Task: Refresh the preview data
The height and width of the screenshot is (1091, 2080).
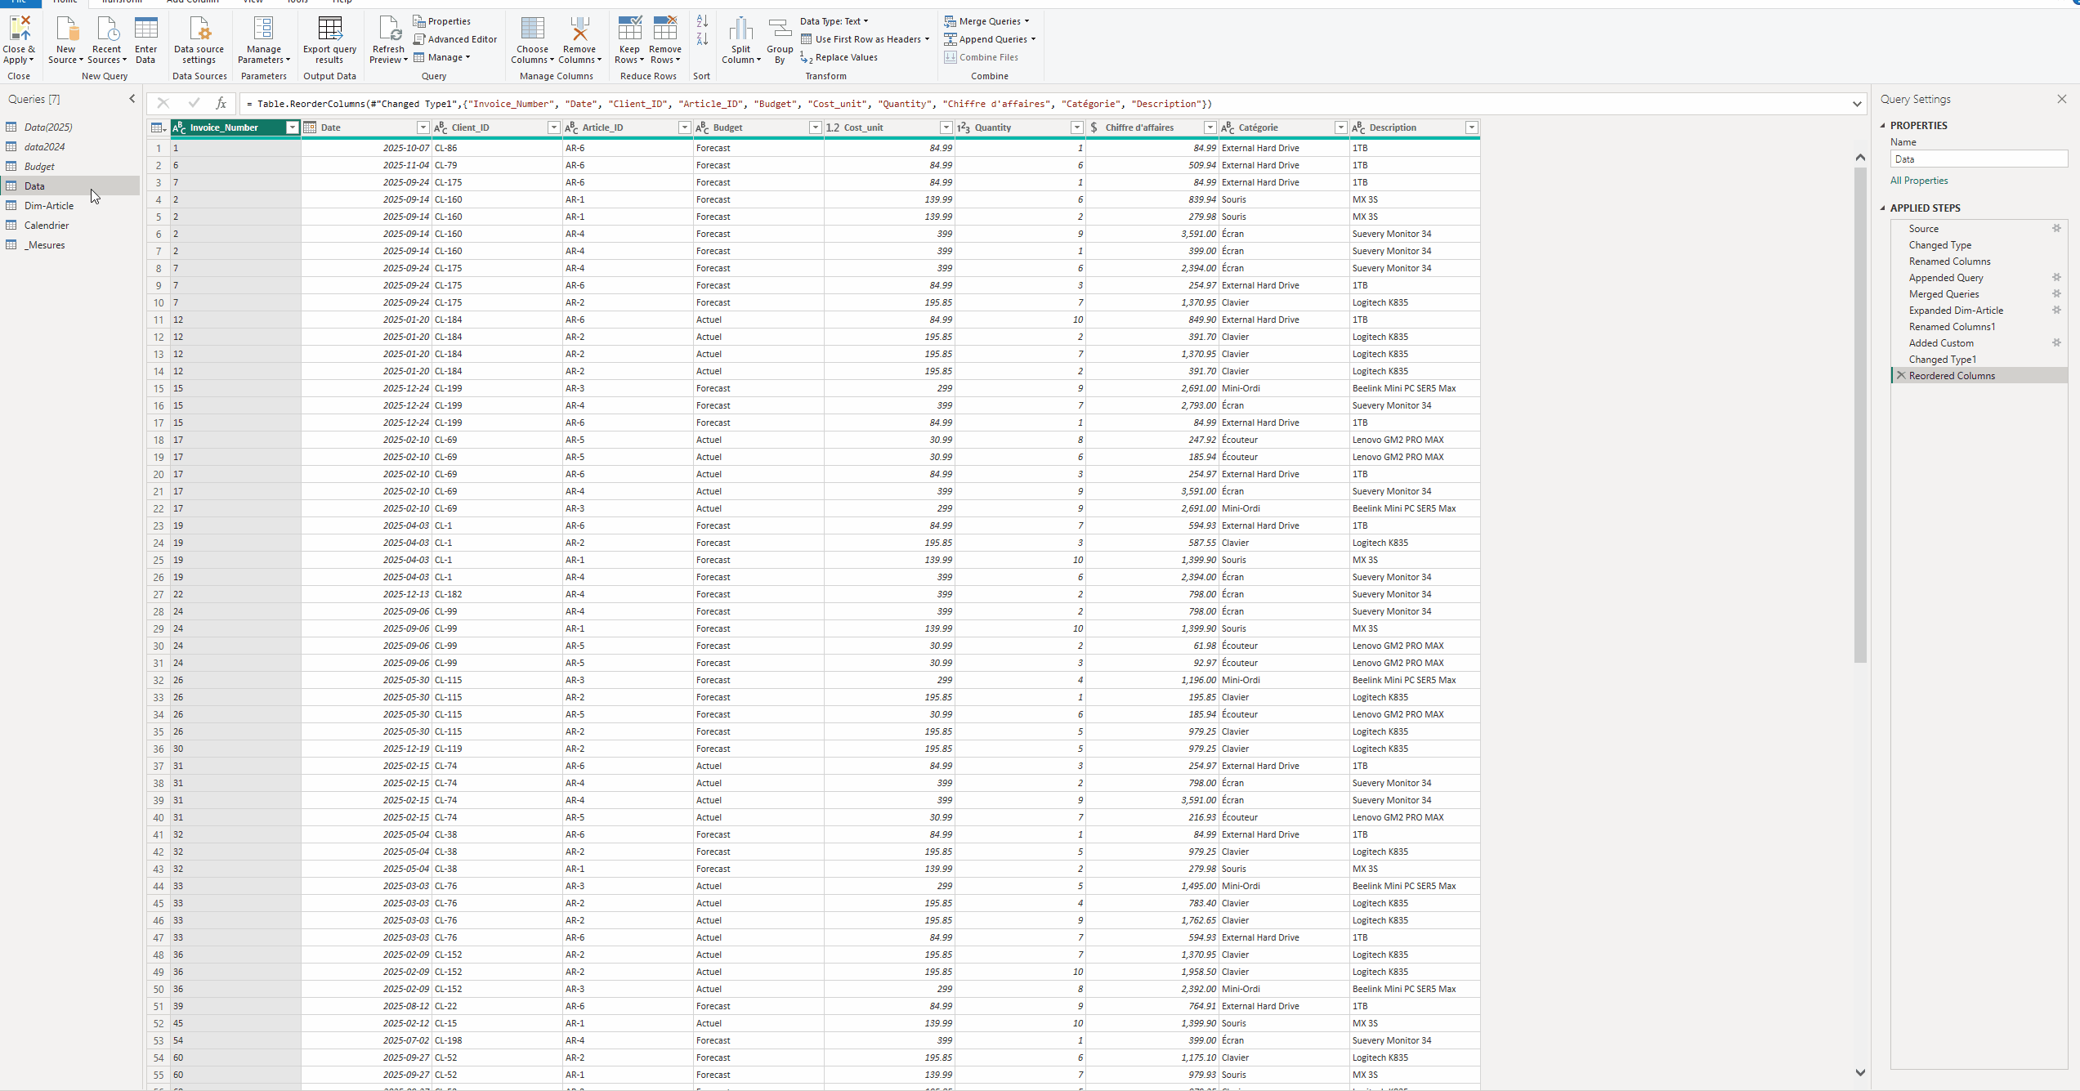Action: pos(388,40)
